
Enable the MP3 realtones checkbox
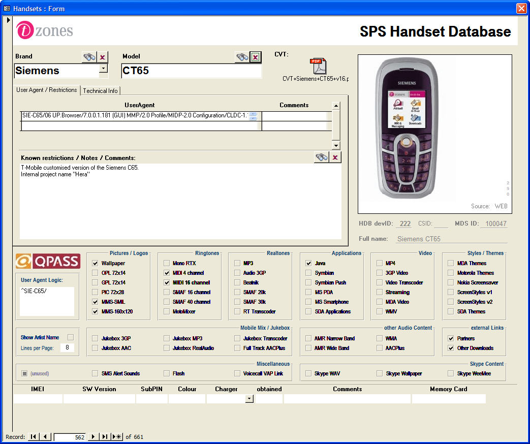(237, 264)
